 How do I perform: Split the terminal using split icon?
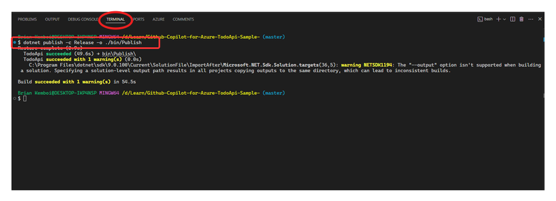(513, 19)
